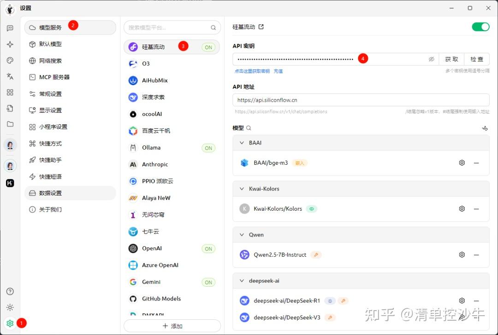
Task: Click the eye icon to reveal API key
Action: coord(432,58)
